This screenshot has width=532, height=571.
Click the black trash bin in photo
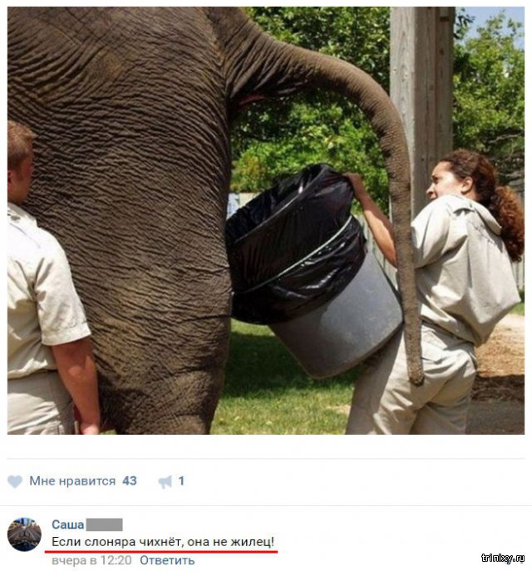click(x=313, y=271)
